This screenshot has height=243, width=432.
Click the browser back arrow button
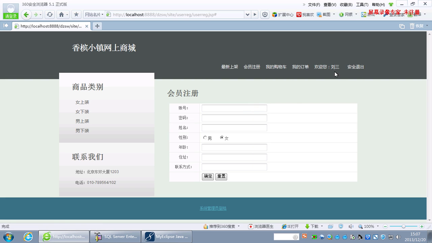point(26,14)
